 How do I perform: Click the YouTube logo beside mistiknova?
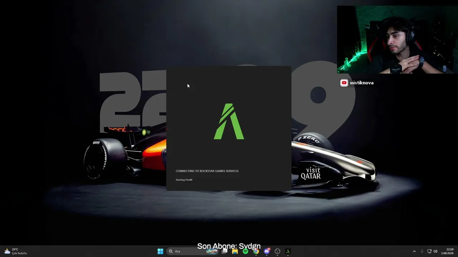344,83
